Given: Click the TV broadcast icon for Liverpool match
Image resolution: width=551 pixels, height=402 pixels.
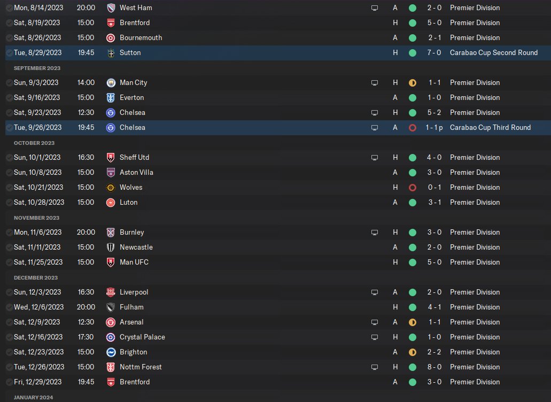Looking at the screenshot, I should click(375, 292).
